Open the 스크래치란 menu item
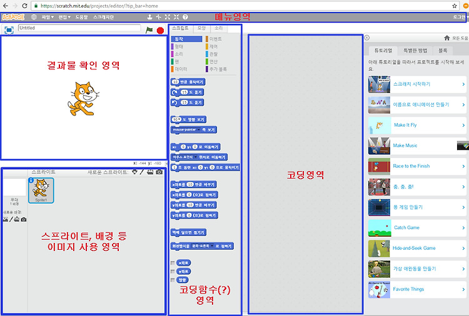 pyautogui.click(x=103, y=17)
